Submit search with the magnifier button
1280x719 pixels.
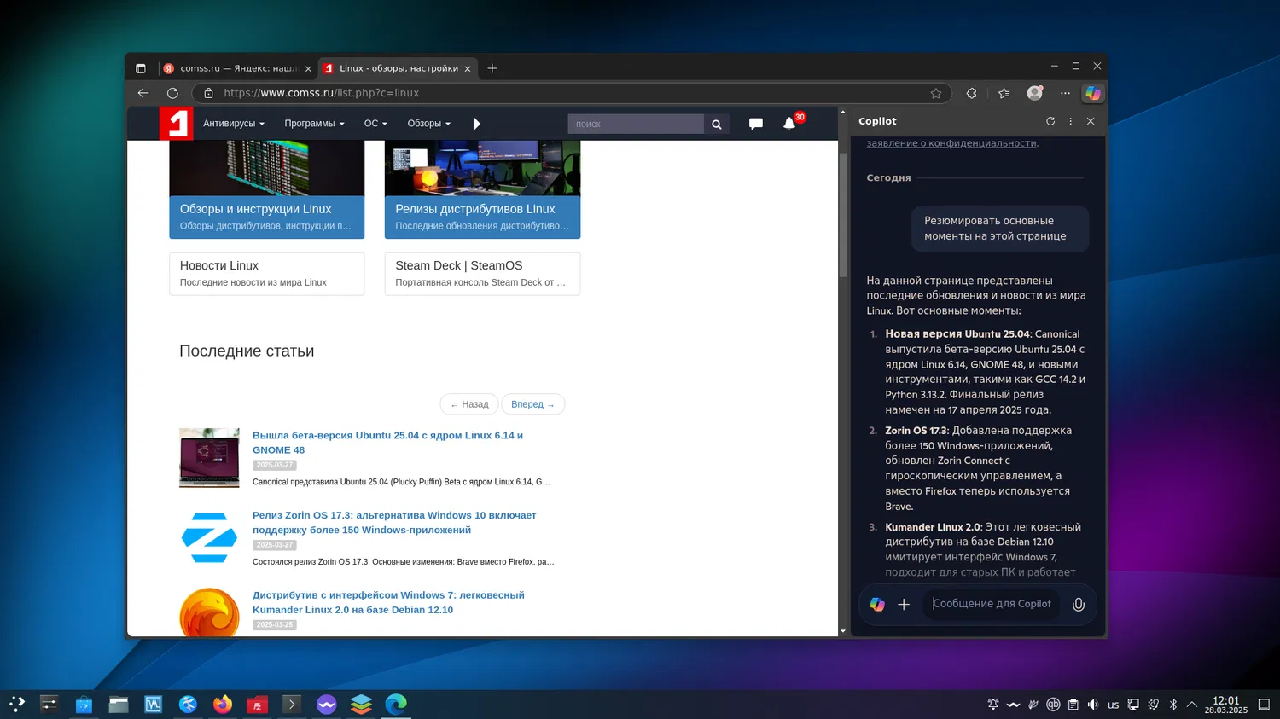tap(717, 124)
